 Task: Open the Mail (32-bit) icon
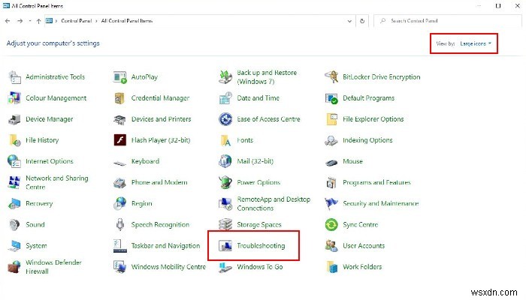pos(225,161)
